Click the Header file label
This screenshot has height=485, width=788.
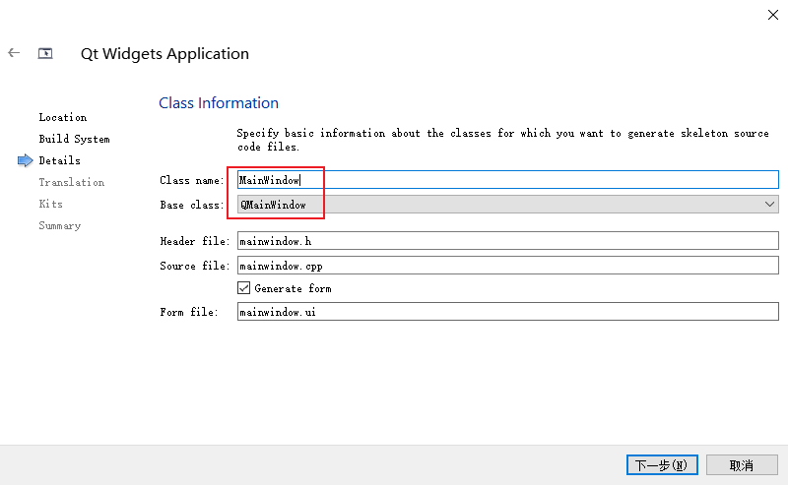194,241
